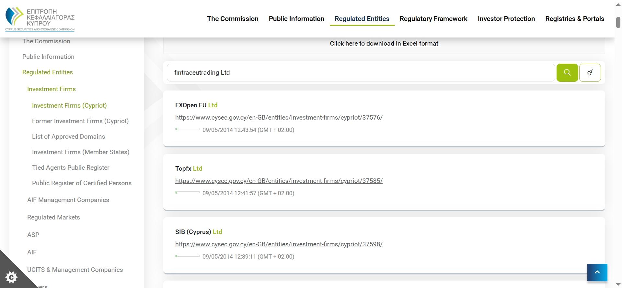The image size is (622, 288).
Task: Open the cypriot/37598 URL link
Action: pyautogui.click(x=279, y=244)
